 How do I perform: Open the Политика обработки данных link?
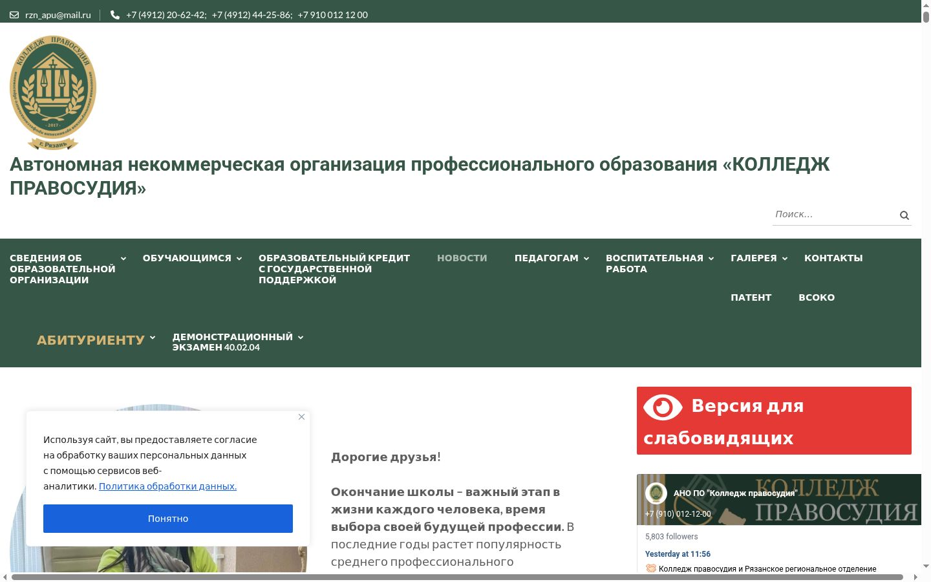tap(167, 486)
